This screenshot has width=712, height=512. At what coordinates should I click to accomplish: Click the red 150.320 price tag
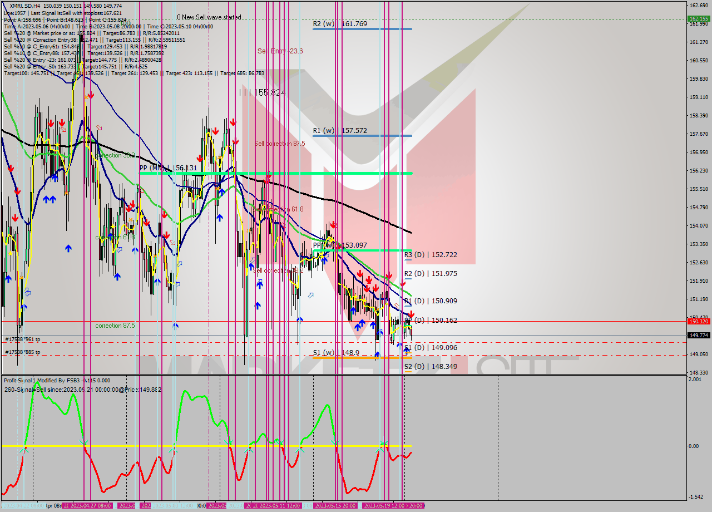pyautogui.click(x=699, y=321)
